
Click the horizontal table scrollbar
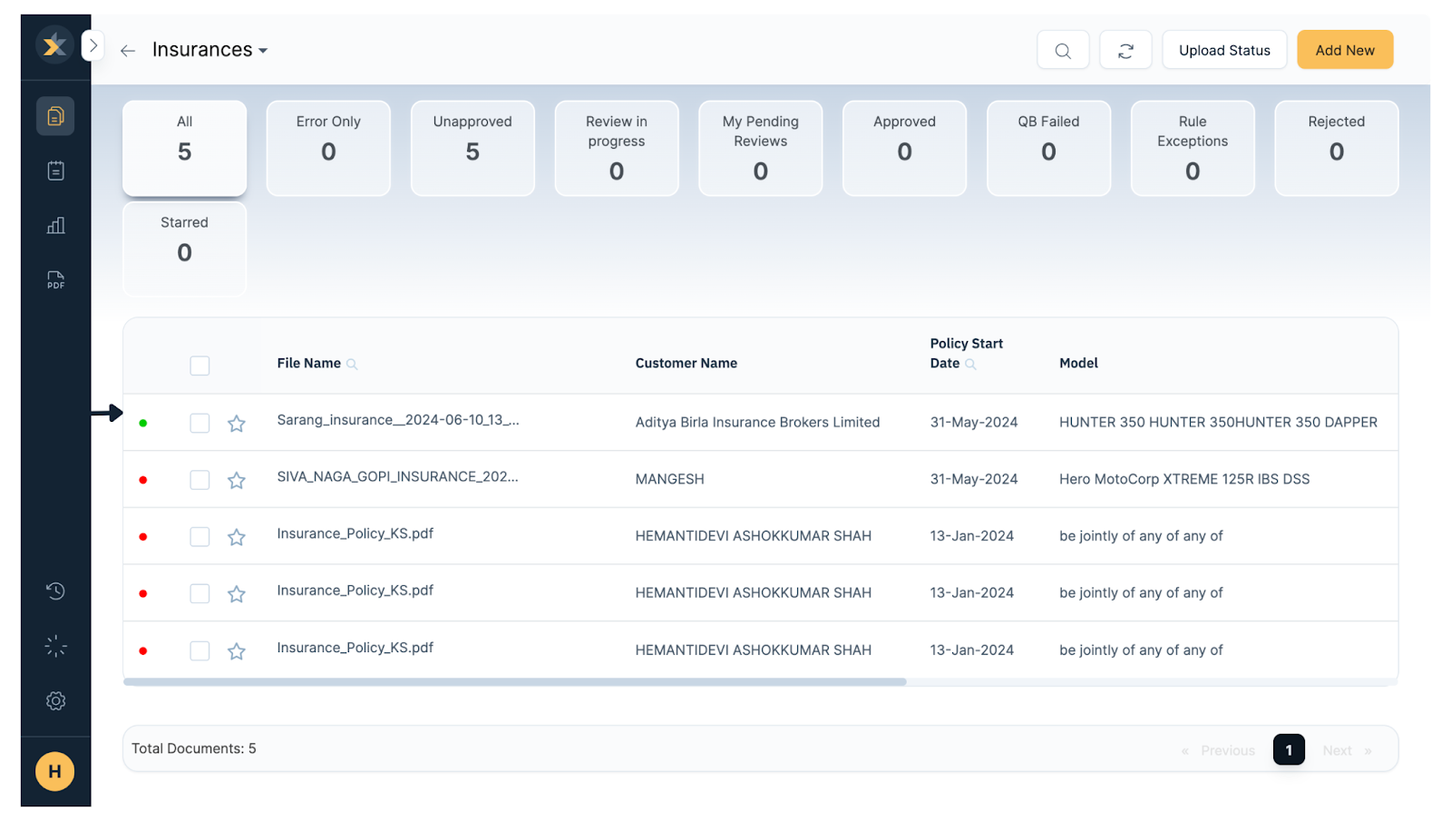pos(515,681)
